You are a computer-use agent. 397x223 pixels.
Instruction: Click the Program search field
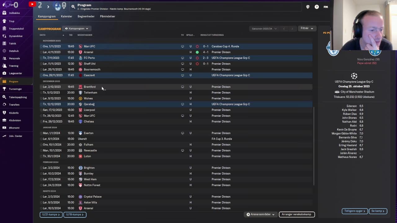pos(186,7)
